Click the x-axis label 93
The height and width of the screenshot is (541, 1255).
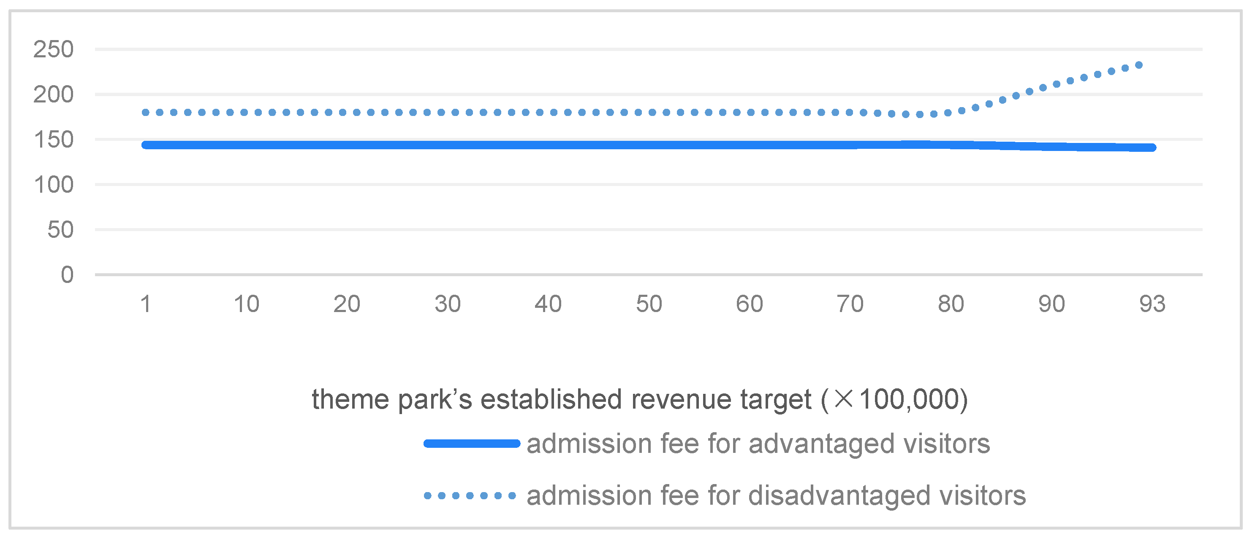tap(1152, 304)
